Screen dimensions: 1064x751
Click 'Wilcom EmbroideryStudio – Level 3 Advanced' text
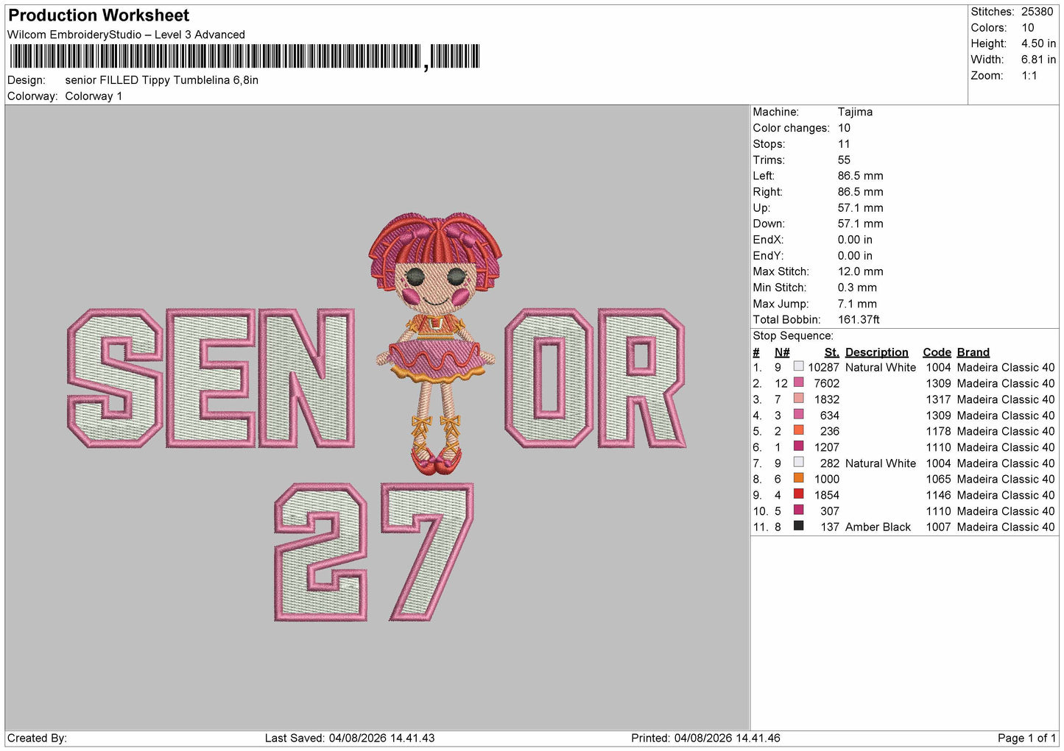[126, 35]
